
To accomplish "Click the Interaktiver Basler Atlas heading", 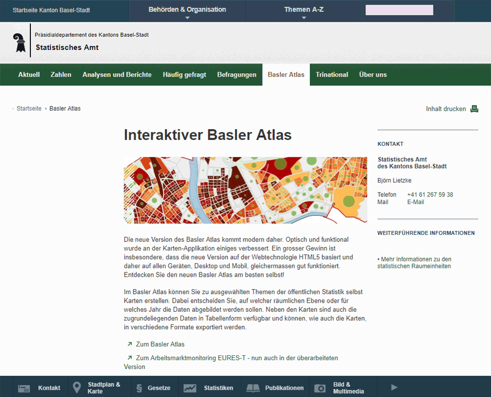I will click(208, 135).
